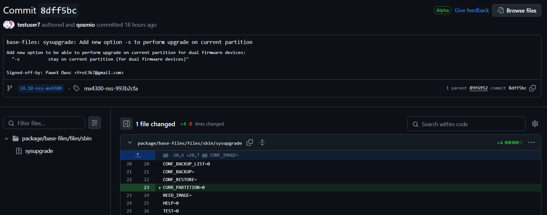Click the commit author avatars
This screenshot has height=215, width=547.
(9, 25)
